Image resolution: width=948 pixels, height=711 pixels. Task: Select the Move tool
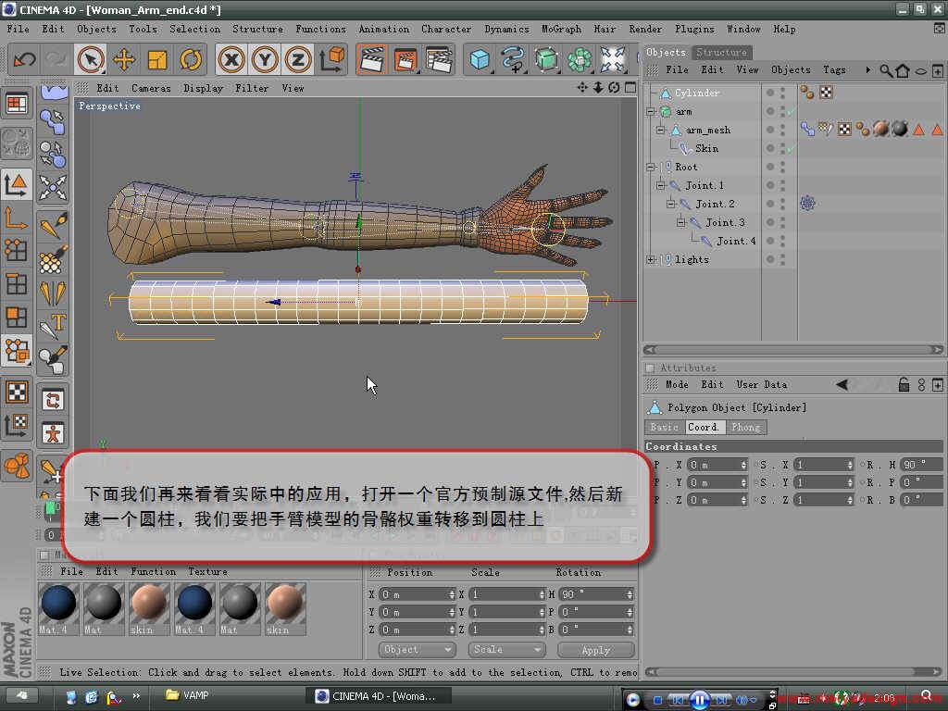pyautogui.click(x=124, y=60)
